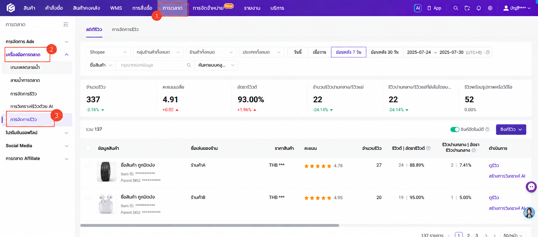Open the Shopee platform dropdown
The image size is (538, 237).
[x=108, y=52]
